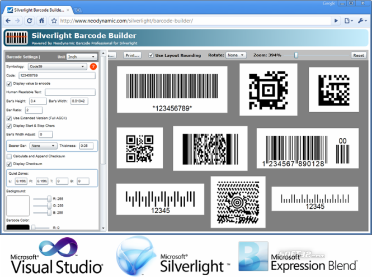Reload the page with the refresh icon

30,21
